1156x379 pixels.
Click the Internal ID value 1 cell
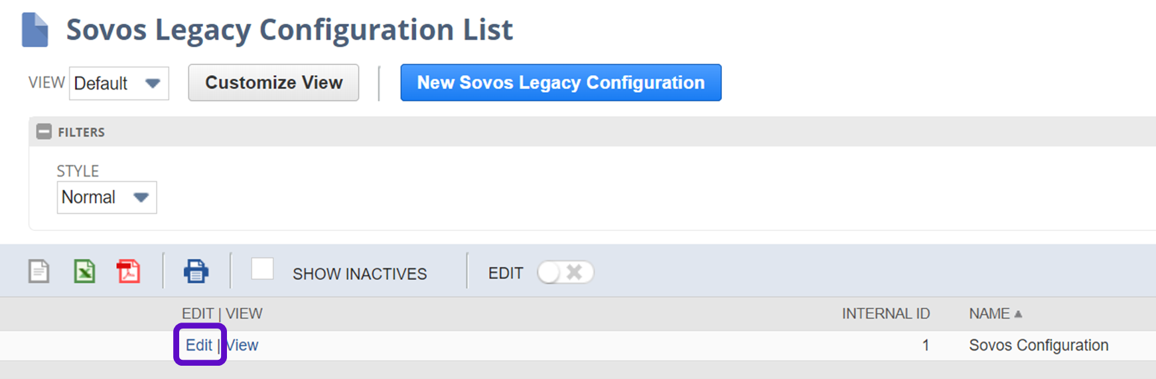925,345
